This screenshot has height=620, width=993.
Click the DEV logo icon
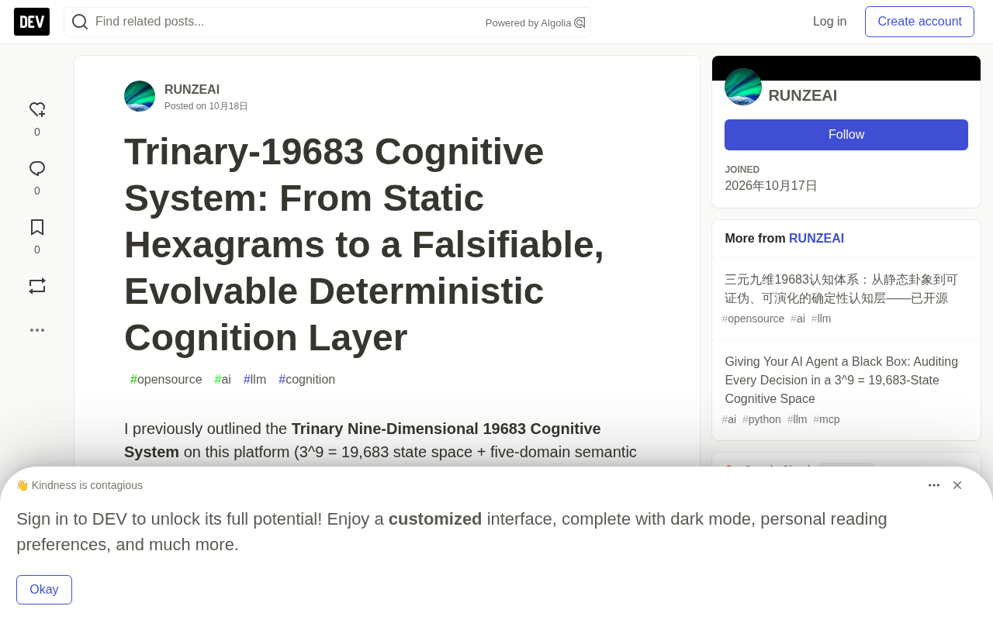pyautogui.click(x=32, y=22)
